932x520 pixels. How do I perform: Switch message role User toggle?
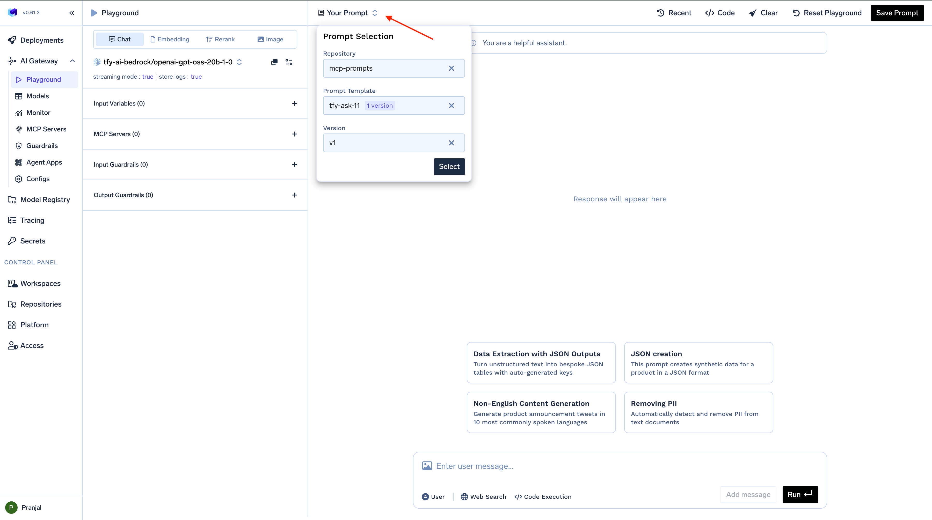(433, 496)
